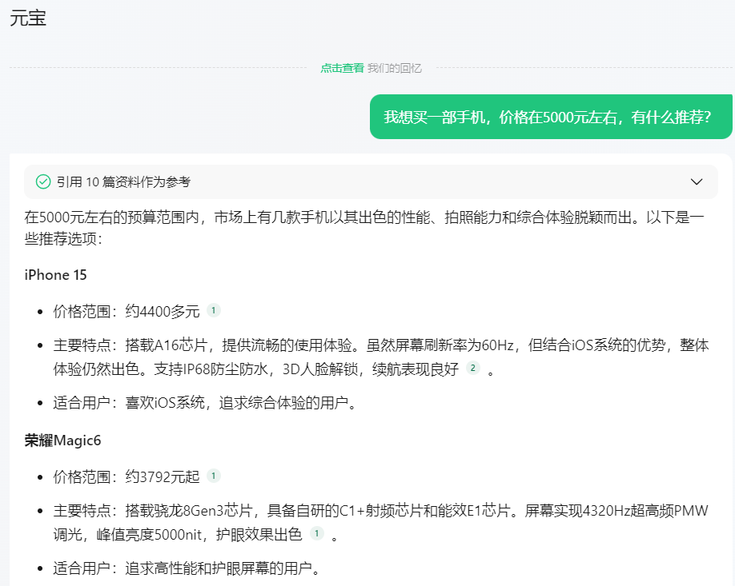Open the 引用 10 篇资料作为参考 label
The width and height of the screenshot is (735, 586).
pyautogui.click(x=123, y=181)
